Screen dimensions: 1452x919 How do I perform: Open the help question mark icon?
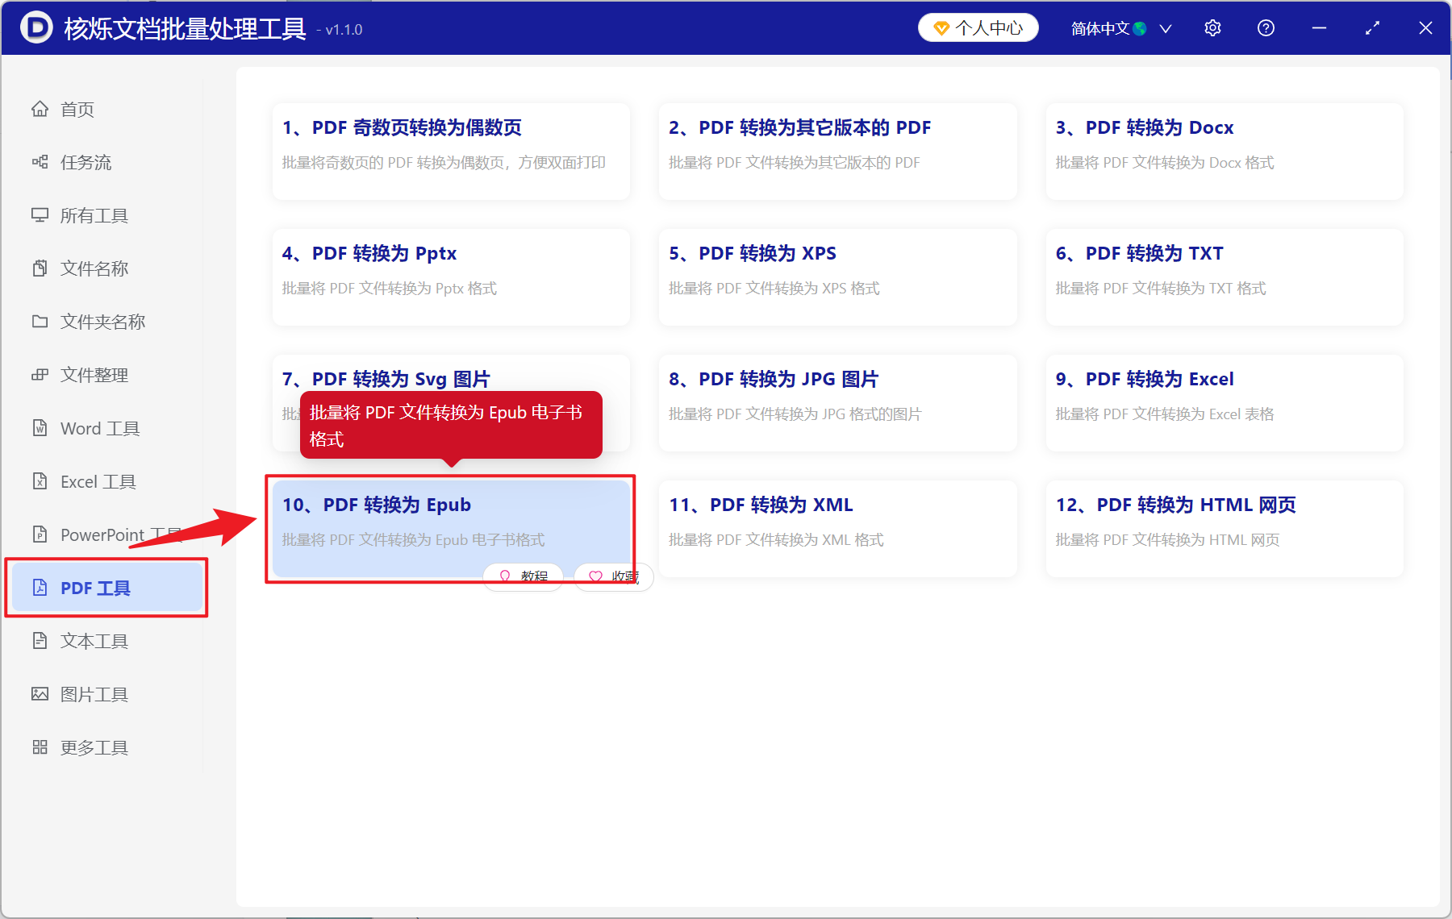point(1266,28)
